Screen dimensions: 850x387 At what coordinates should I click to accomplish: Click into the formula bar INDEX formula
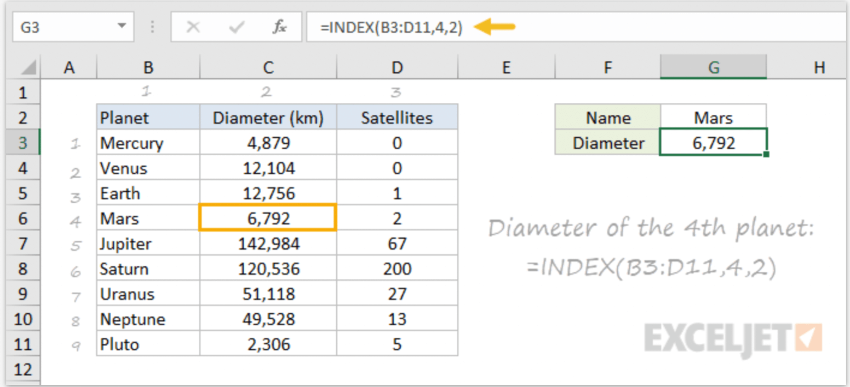coord(392,27)
